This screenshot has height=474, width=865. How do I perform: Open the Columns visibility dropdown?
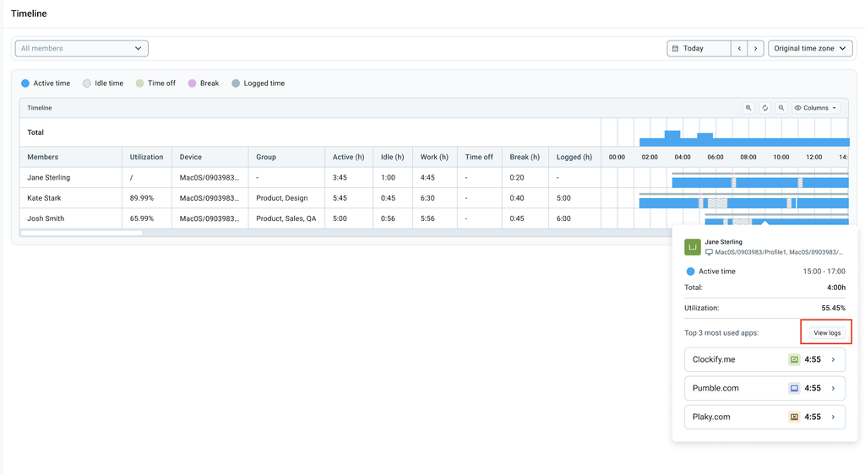(x=816, y=108)
